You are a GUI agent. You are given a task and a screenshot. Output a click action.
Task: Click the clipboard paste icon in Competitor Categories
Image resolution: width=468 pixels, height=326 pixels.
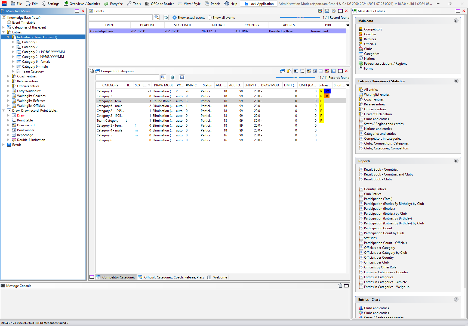(289, 71)
